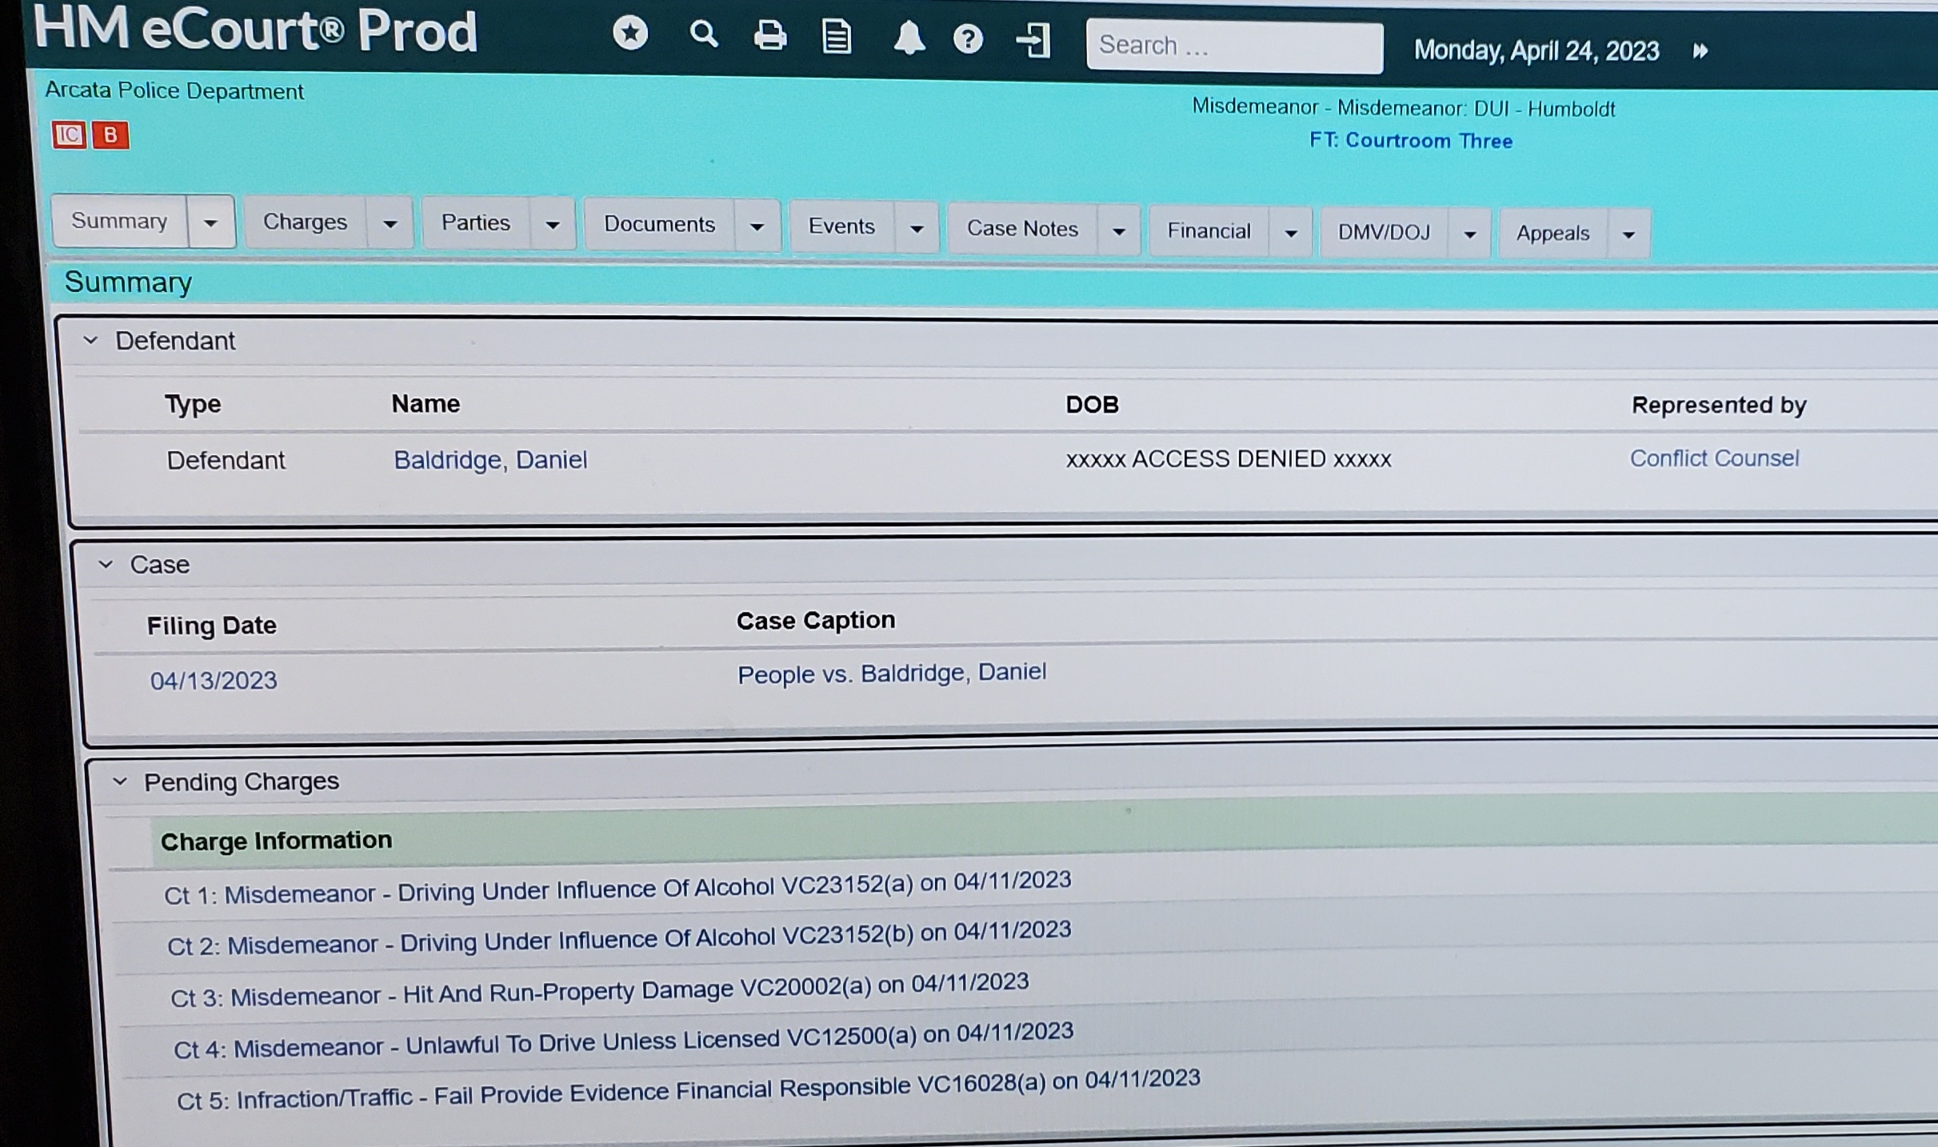Switch to the Events tab
The width and height of the screenshot is (1938, 1147).
click(x=841, y=227)
